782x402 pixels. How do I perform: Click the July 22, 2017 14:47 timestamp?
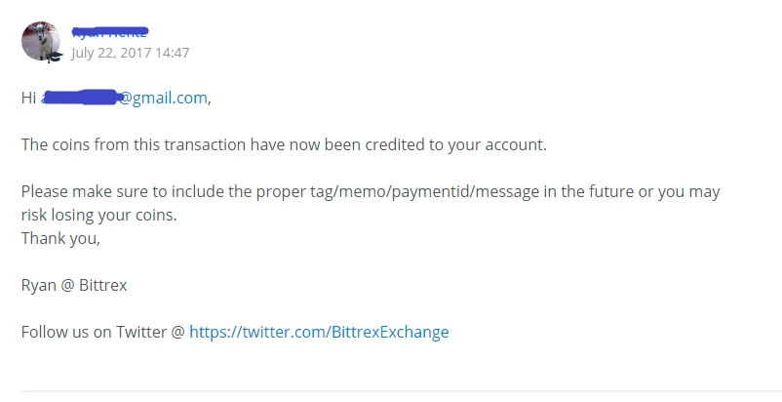click(130, 53)
